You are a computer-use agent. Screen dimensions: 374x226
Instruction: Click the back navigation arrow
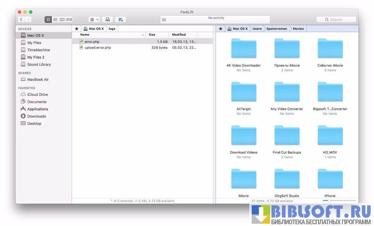21,19
